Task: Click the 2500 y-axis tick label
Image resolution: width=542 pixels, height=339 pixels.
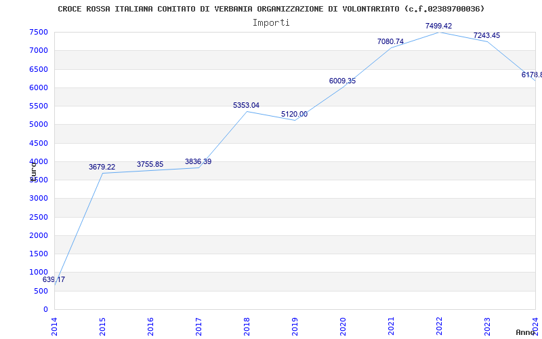Action: (x=39, y=217)
